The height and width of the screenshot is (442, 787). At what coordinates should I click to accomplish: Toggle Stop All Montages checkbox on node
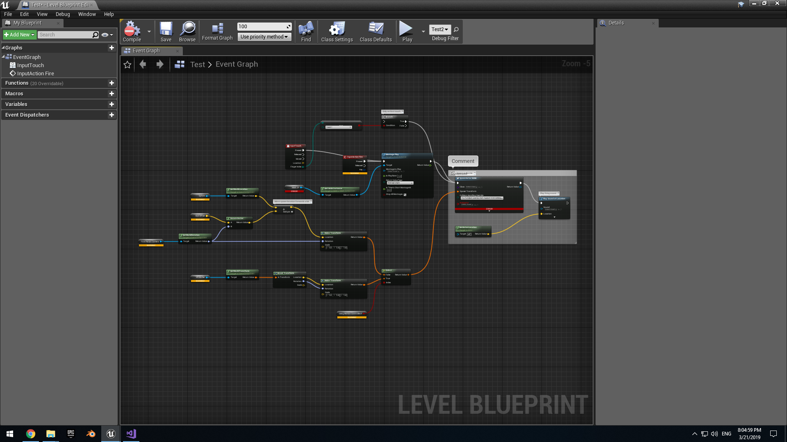point(405,194)
